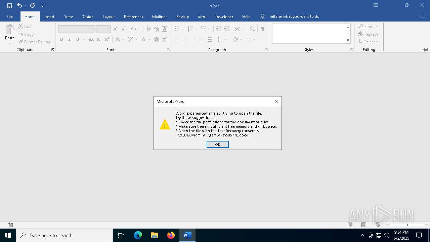Image resolution: width=430 pixels, height=242 pixels.
Task: Switch to the Insert tab
Action: pyautogui.click(x=49, y=16)
